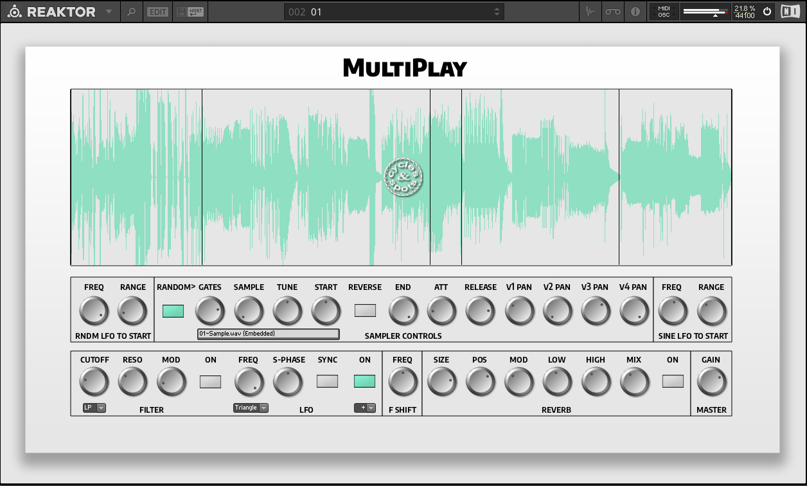Click the RELEASE knob
The width and height of the screenshot is (807, 486).
pos(480,311)
